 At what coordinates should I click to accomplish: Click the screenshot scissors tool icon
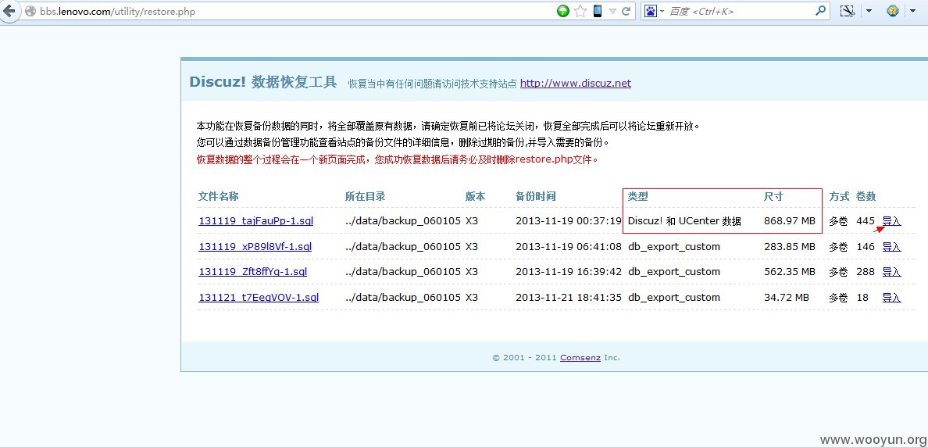[x=848, y=11]
